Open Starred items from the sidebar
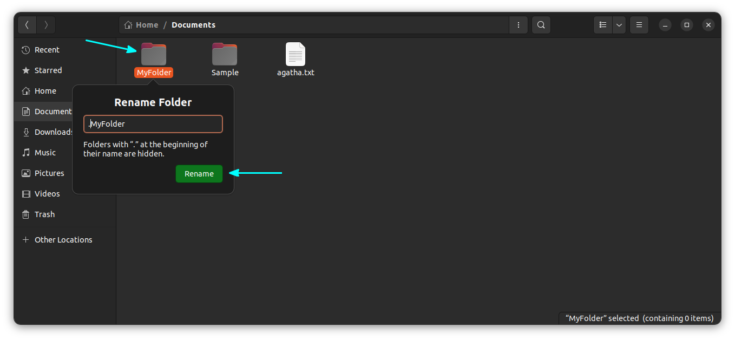Screen dimensions: 735x340 (x=49, y=70)
